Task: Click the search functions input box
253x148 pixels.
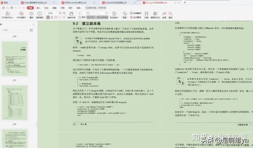Action: point(96,8)
